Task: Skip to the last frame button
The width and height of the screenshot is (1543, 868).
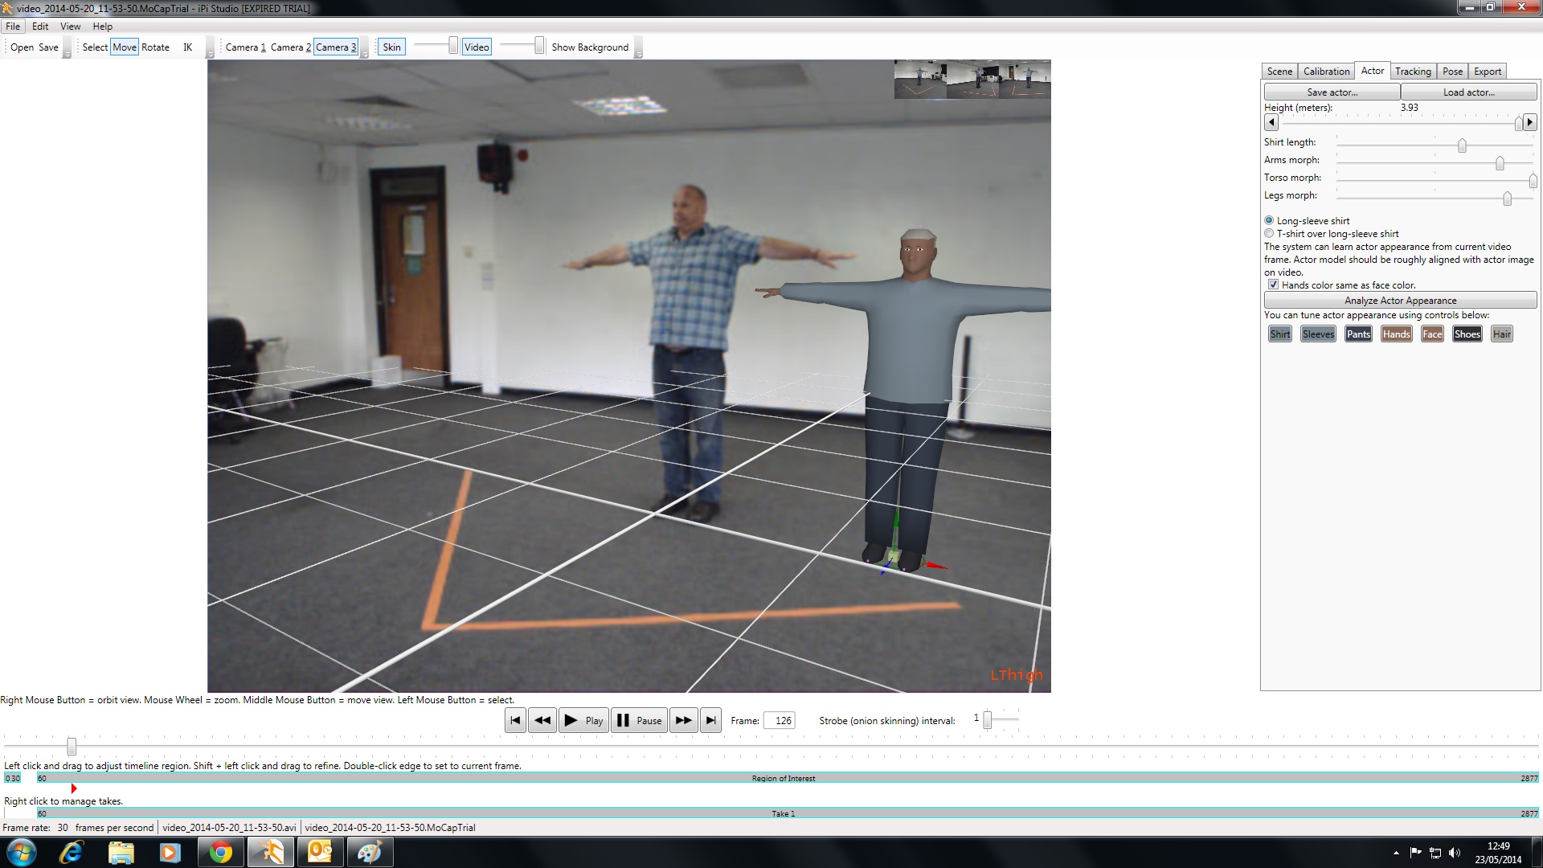Action: point(711,720)
